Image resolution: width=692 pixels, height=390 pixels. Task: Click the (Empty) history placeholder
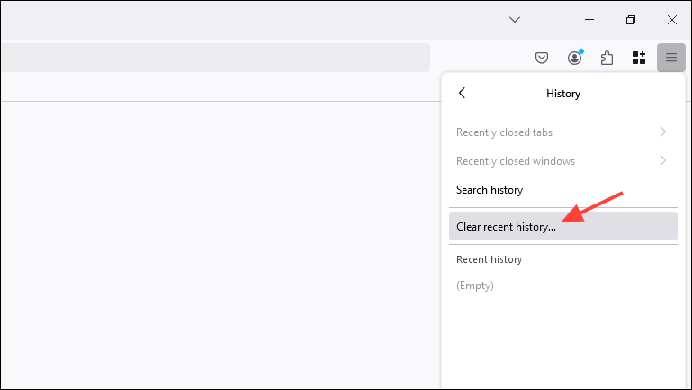(475, 286)
